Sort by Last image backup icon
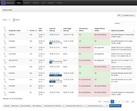The width and height of the screenshot is (137, 111). pos(77,30)
